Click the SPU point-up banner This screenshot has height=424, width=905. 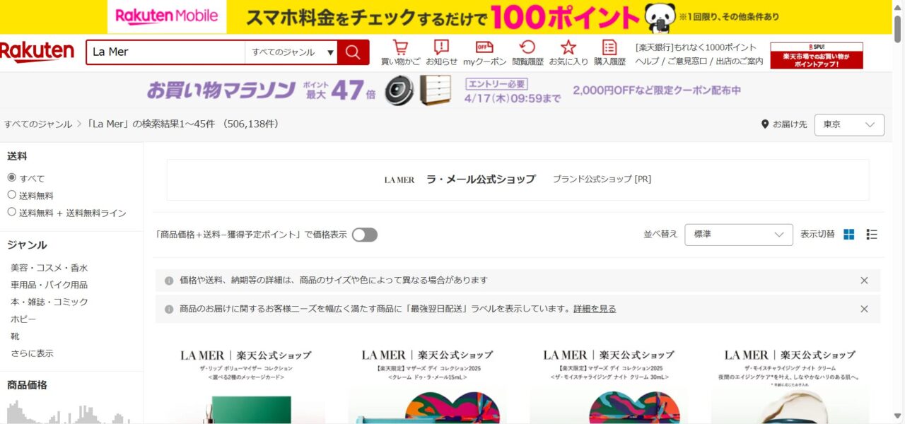point(817,55)
